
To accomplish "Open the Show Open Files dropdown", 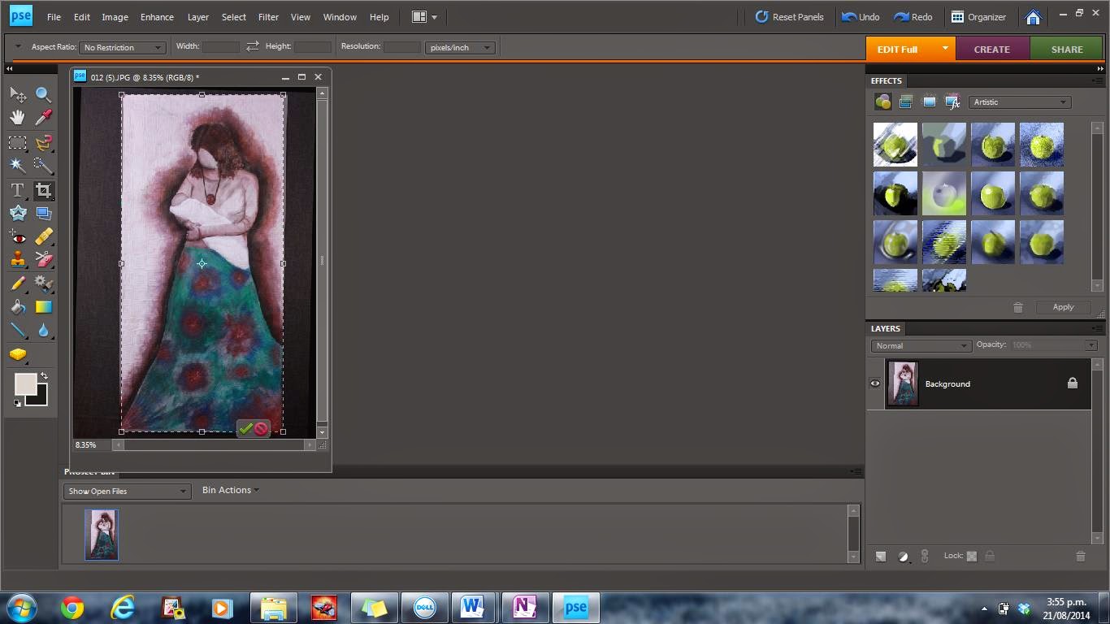I will [x=127, y=491].
